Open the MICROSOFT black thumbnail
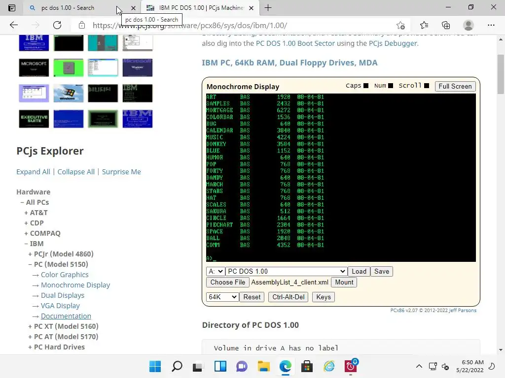The height and width of the screenshot is (378, 505). (34, 67)
